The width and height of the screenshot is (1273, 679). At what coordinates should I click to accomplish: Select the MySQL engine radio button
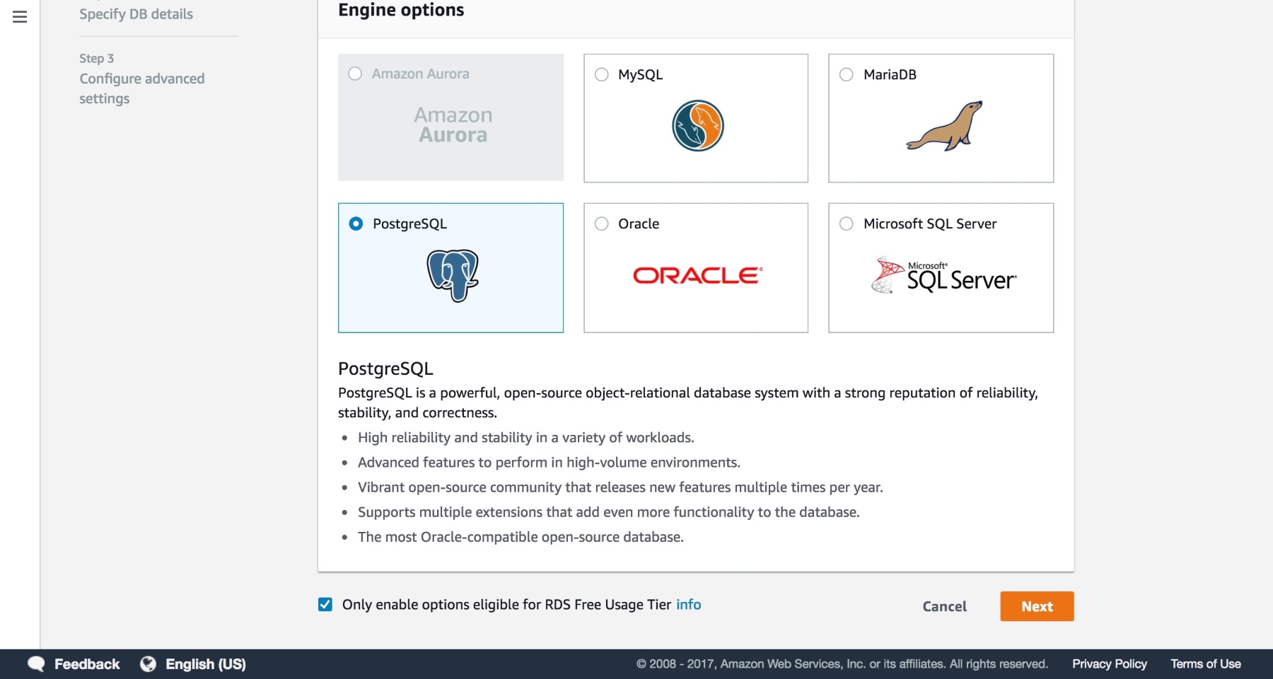pyautogui.click(x=601, y=74)
